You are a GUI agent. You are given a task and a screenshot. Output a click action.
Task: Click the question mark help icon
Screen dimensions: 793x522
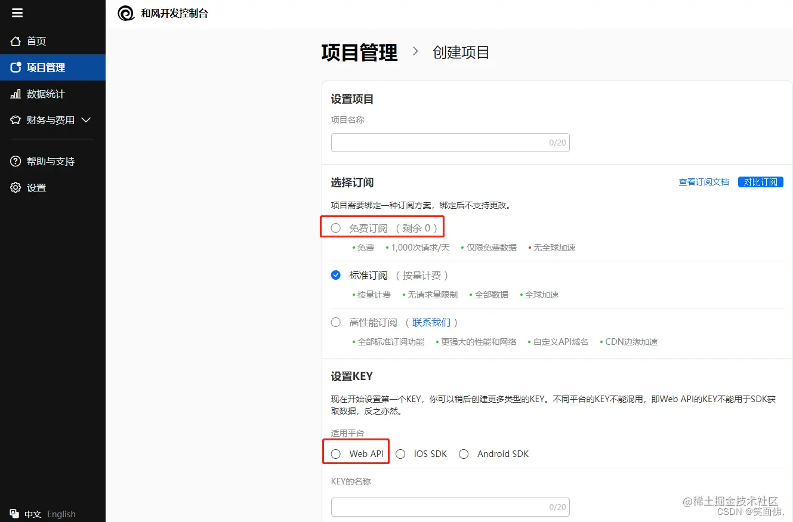coord(16,161)
